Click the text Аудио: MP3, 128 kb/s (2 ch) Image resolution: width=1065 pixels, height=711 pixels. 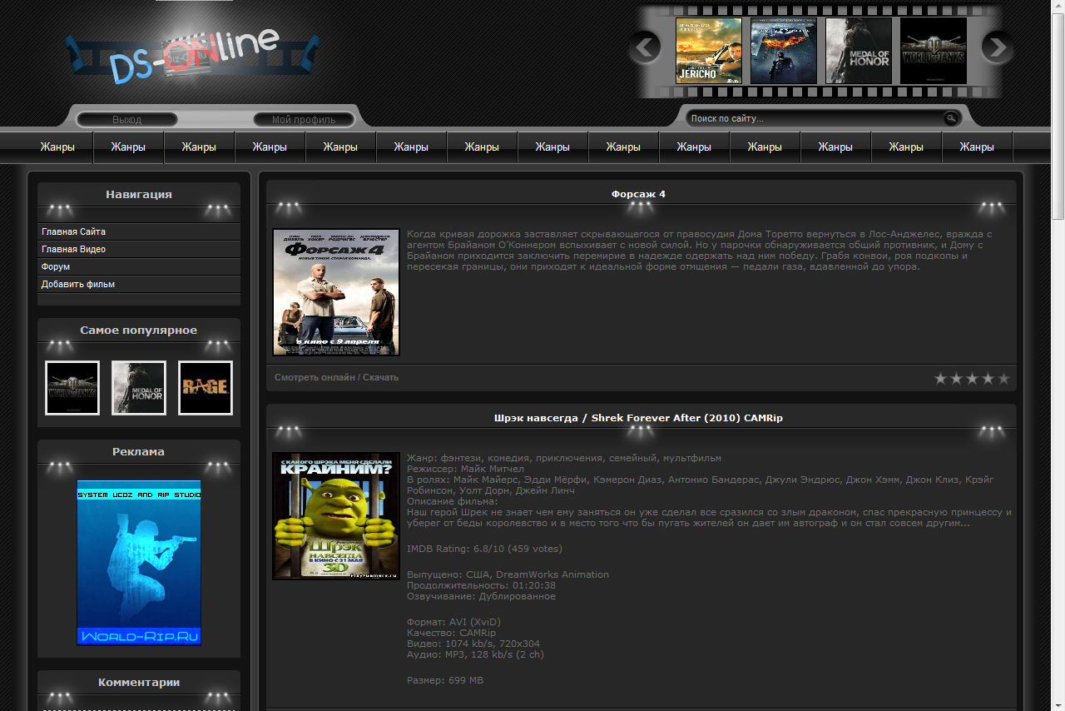pos(475,654)
